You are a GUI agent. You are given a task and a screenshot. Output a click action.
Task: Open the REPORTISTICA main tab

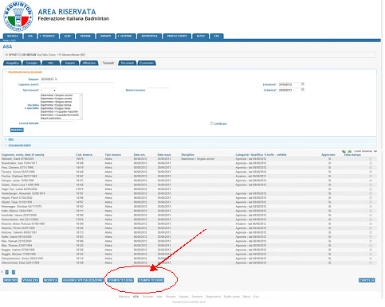[149, 36]
